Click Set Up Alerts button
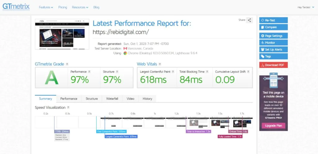This screenshot has height=154, width=318. coord(273,49)
